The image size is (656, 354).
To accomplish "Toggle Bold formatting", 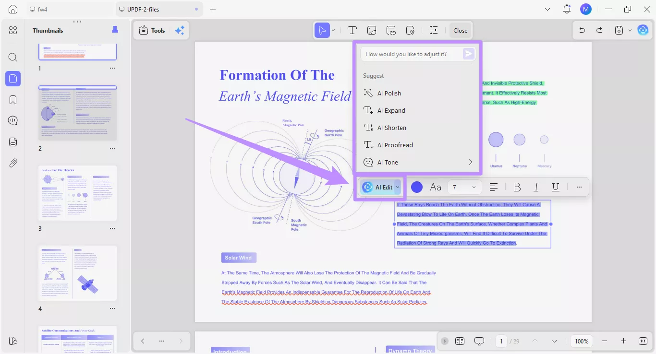I will tap(517, 187).
